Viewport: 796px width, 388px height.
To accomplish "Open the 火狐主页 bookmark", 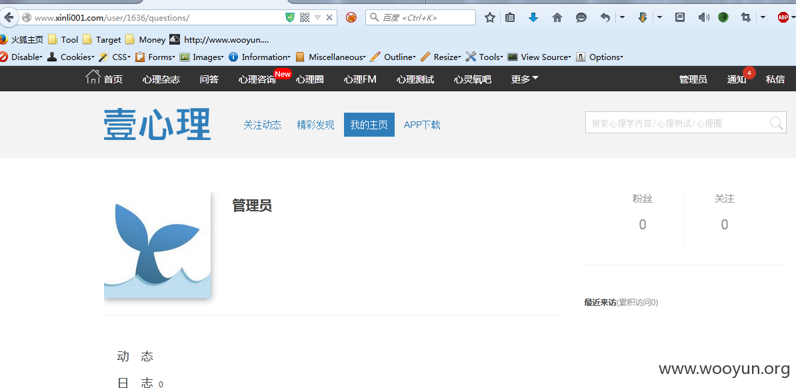I will 22,39.
